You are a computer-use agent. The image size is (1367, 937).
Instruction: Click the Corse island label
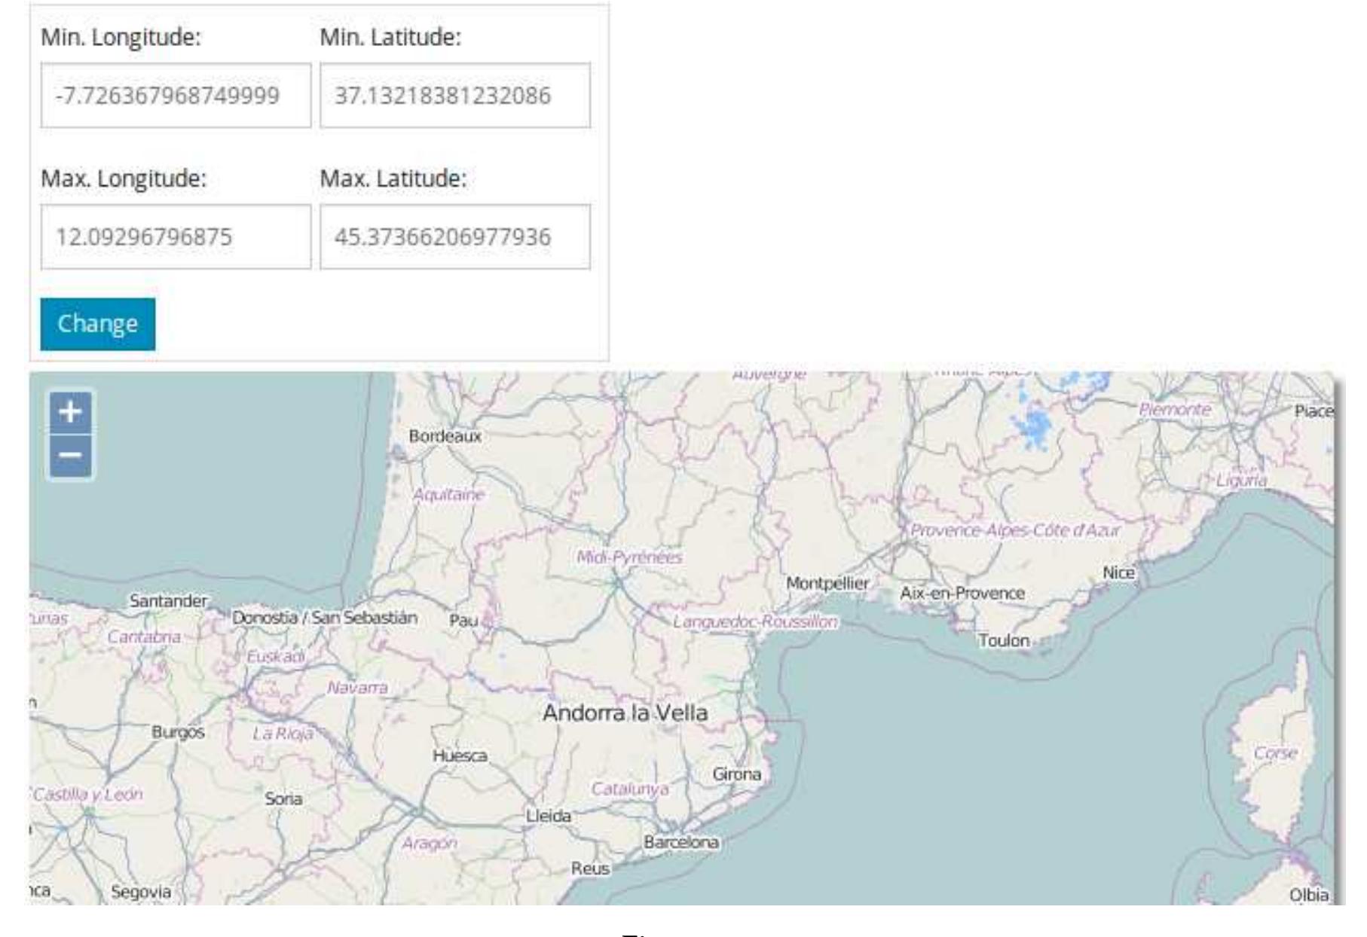pyautogui.click(x=1275, y=753)
